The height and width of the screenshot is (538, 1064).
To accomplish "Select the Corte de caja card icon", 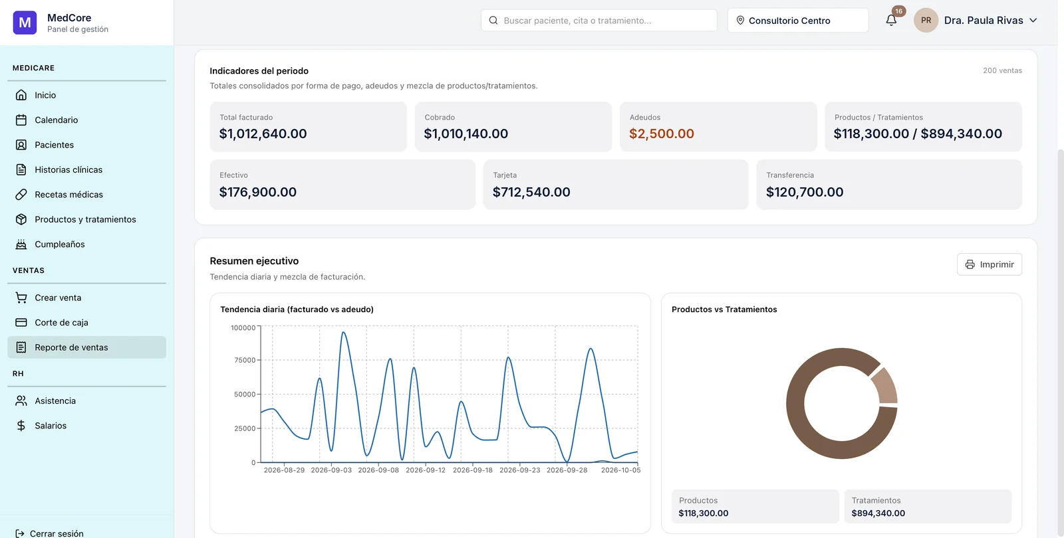I will [21, 323].
